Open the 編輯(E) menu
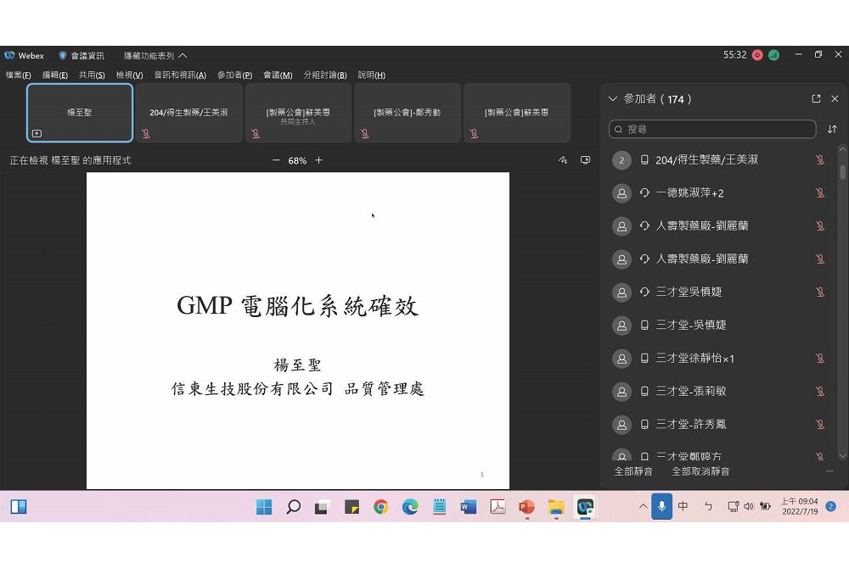This screenshot has width=849, height=568. [x=55, y=75]
